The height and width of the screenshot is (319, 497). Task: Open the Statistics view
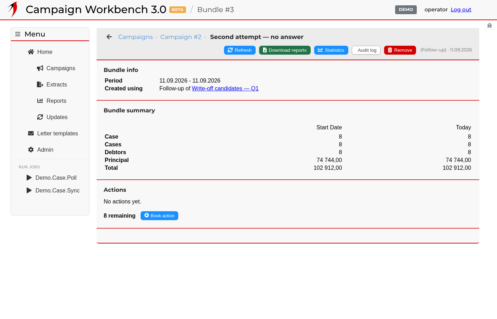[331, 50]
